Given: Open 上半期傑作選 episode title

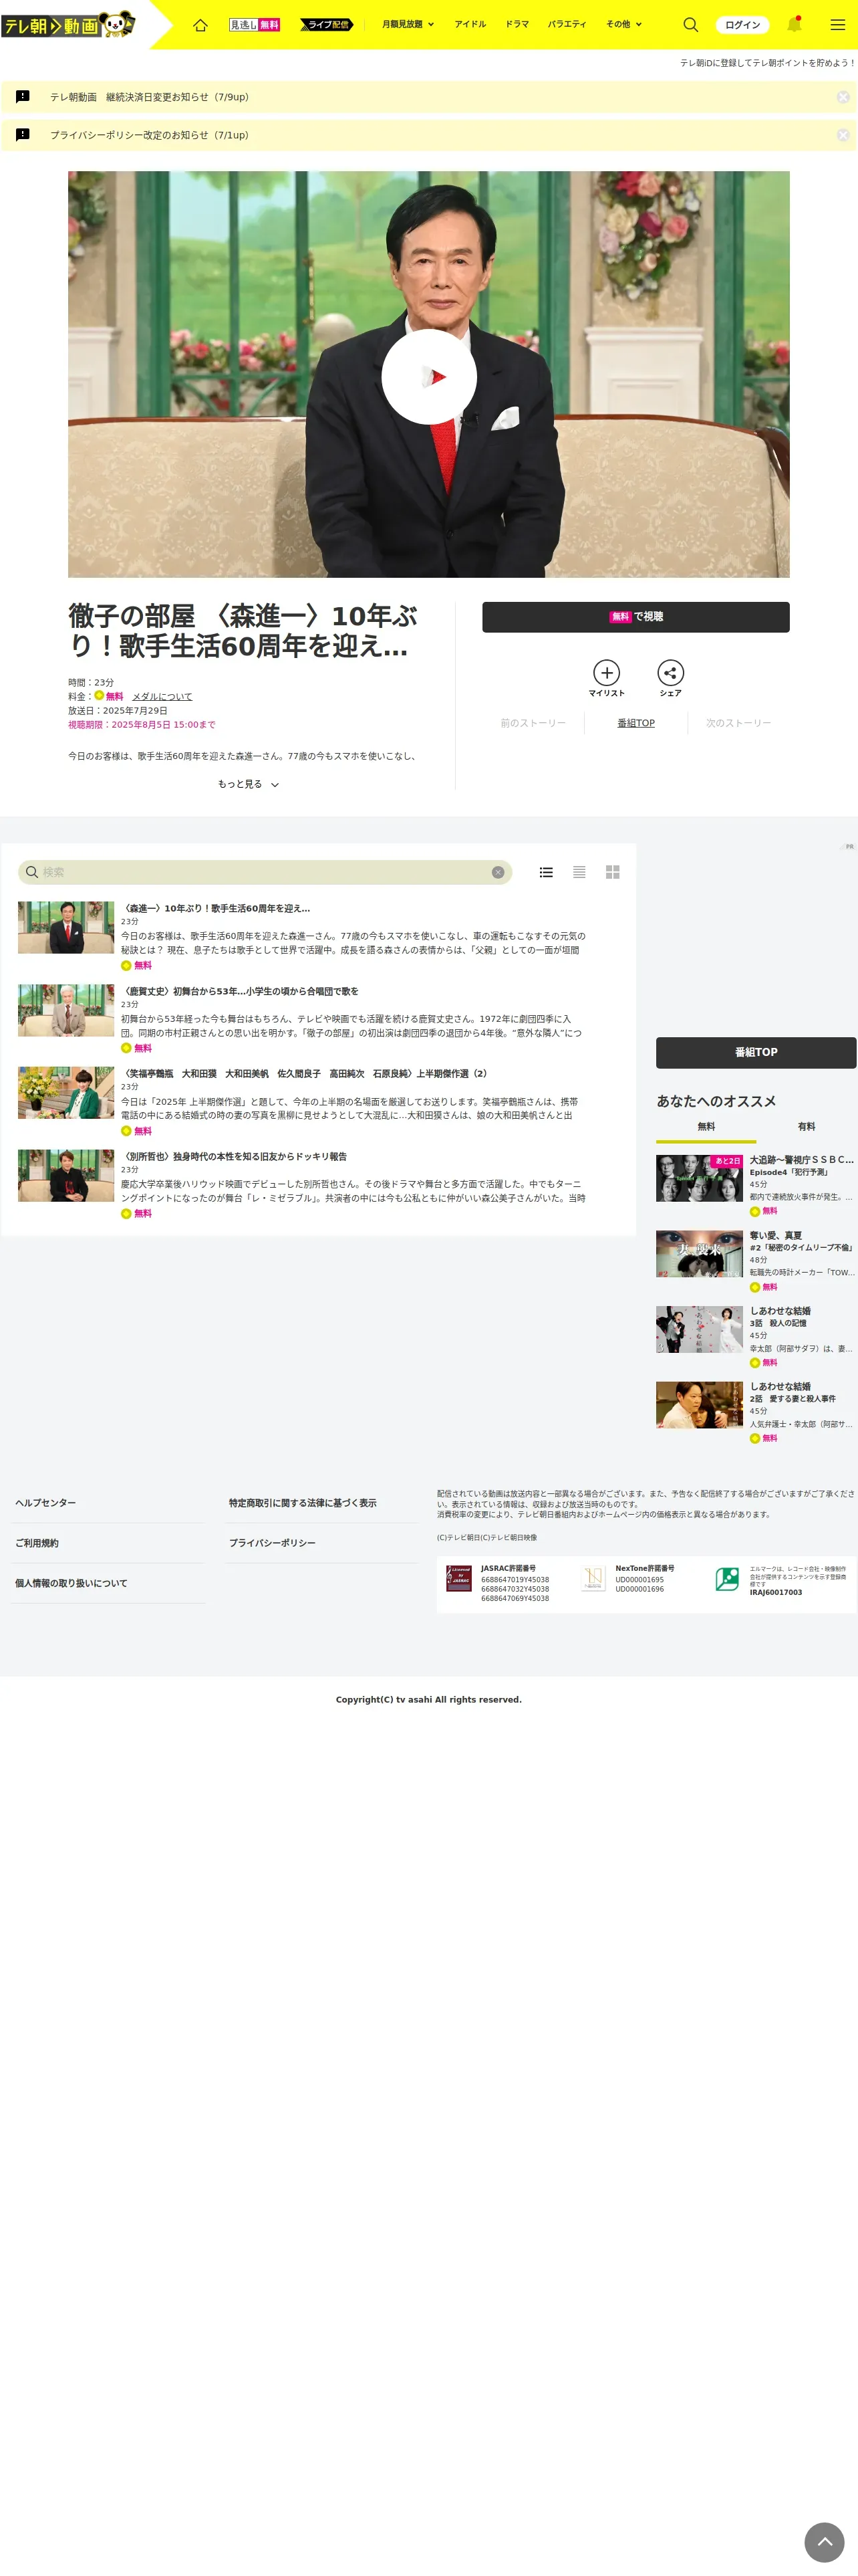Looking at the screenshot, I should [305, 1073].
